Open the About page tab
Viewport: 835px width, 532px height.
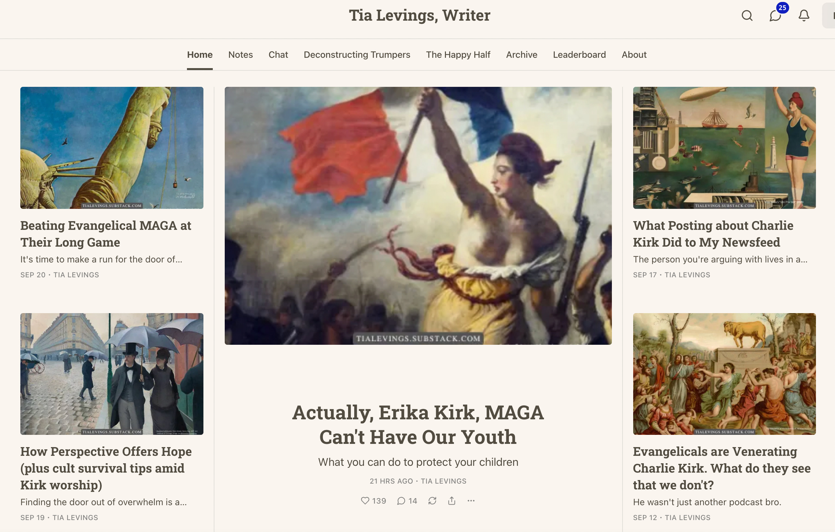coord(634,55)
